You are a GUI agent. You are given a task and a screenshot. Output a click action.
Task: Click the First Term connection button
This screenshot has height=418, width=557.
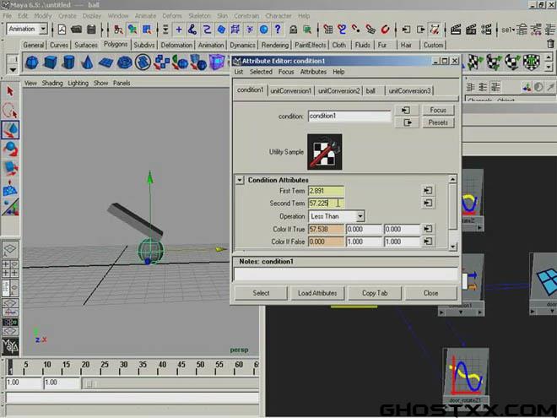[x=428, y=191]
